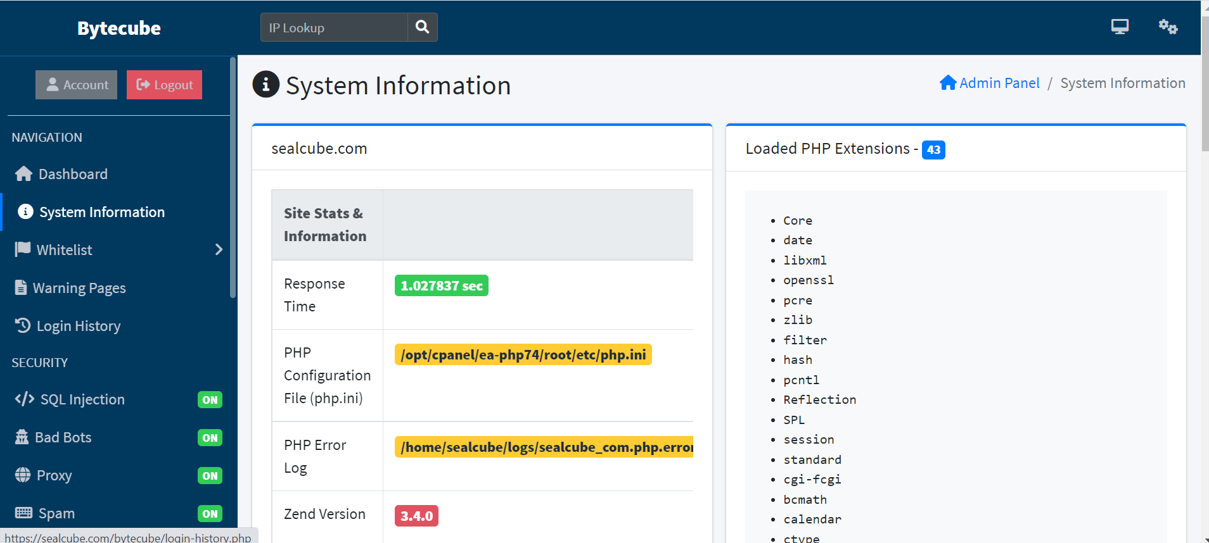
Task: Click the monitor icon in top bar
Action: point(1120,27)
